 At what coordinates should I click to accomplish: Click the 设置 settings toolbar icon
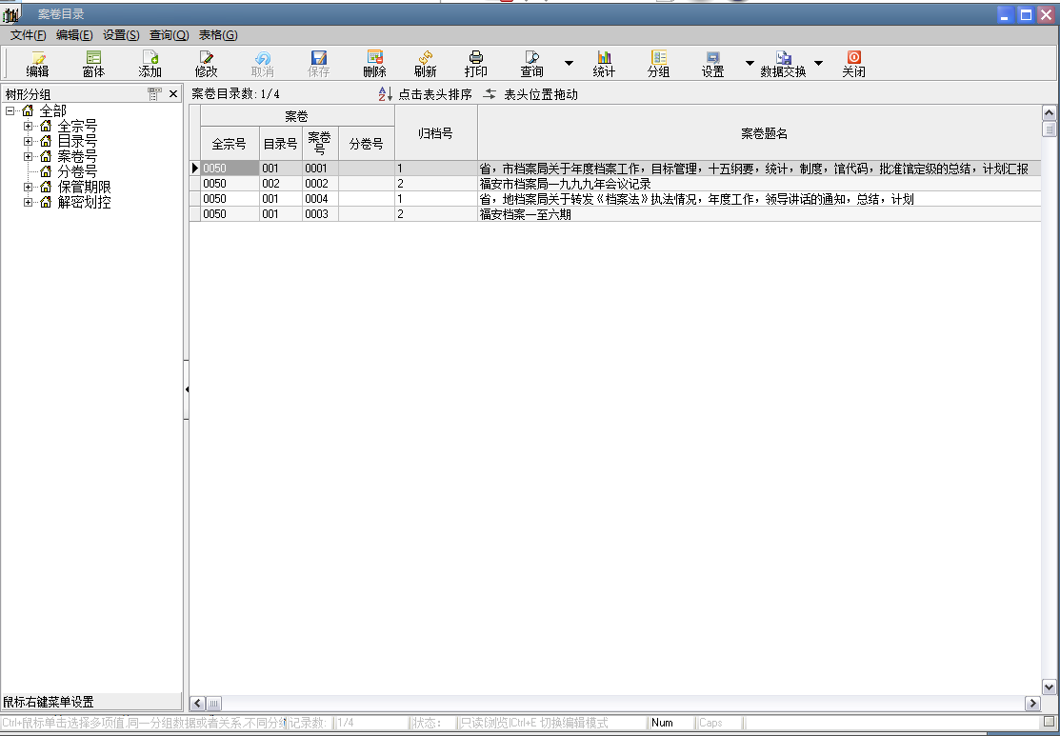click(x=712, y=58)
